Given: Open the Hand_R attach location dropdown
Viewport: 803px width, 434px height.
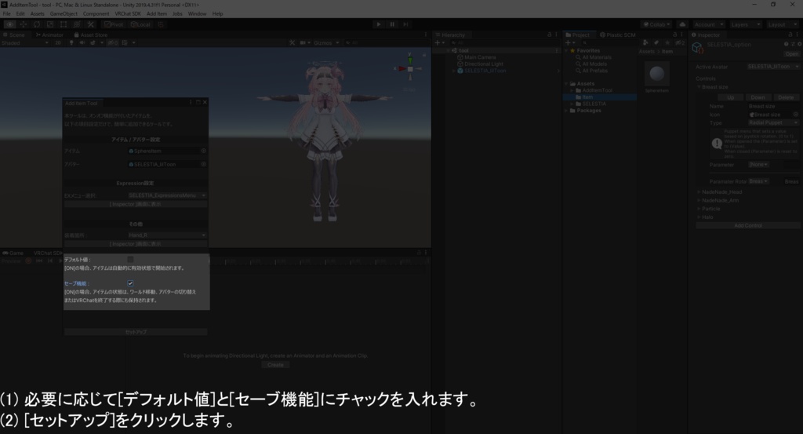Looking at the screenshot, I should click(167, 235).
